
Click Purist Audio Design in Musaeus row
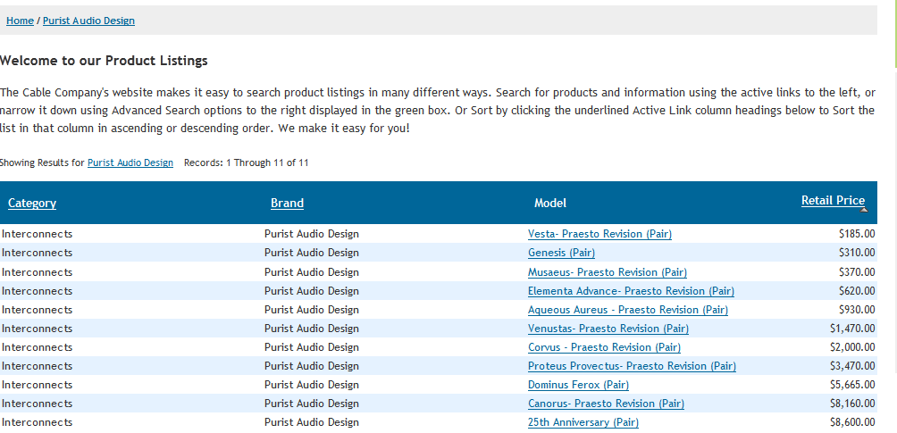click(312, 272)
